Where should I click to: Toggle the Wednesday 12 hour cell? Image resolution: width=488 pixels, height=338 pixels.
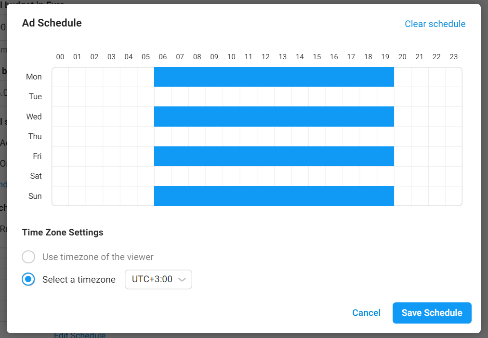pos(265,117)
